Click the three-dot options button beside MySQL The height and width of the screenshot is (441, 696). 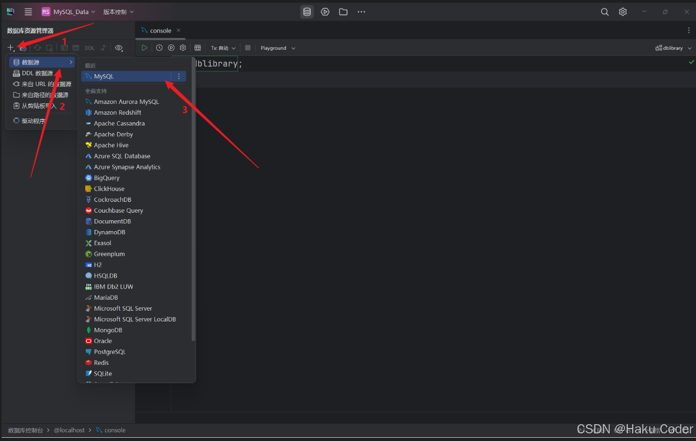tap(179, 77)
